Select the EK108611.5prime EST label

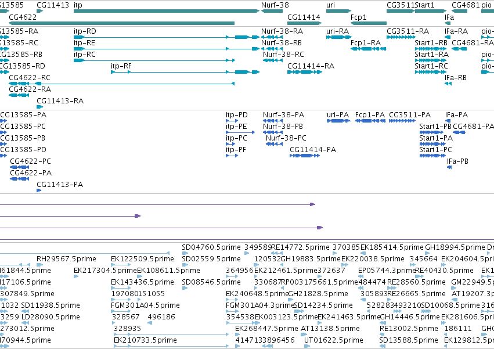tap(168, 271)
